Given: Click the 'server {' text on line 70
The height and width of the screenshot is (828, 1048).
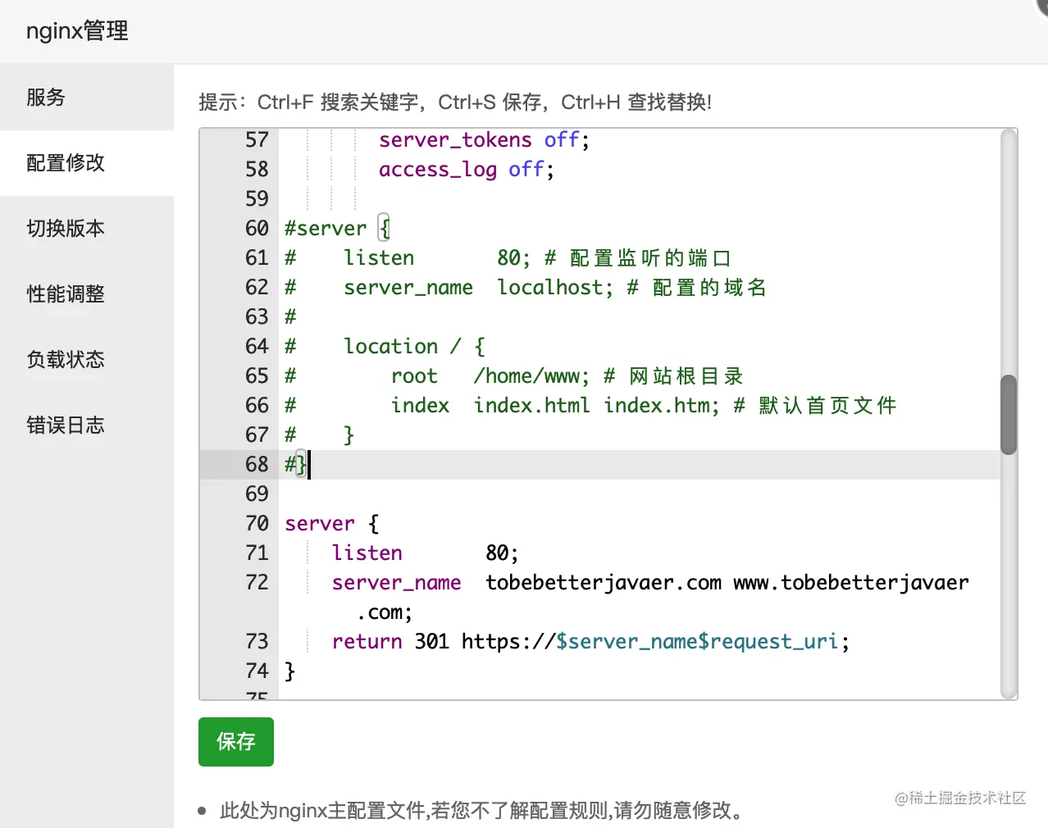Looking at the screenshot, I should (x=331, y=524).
